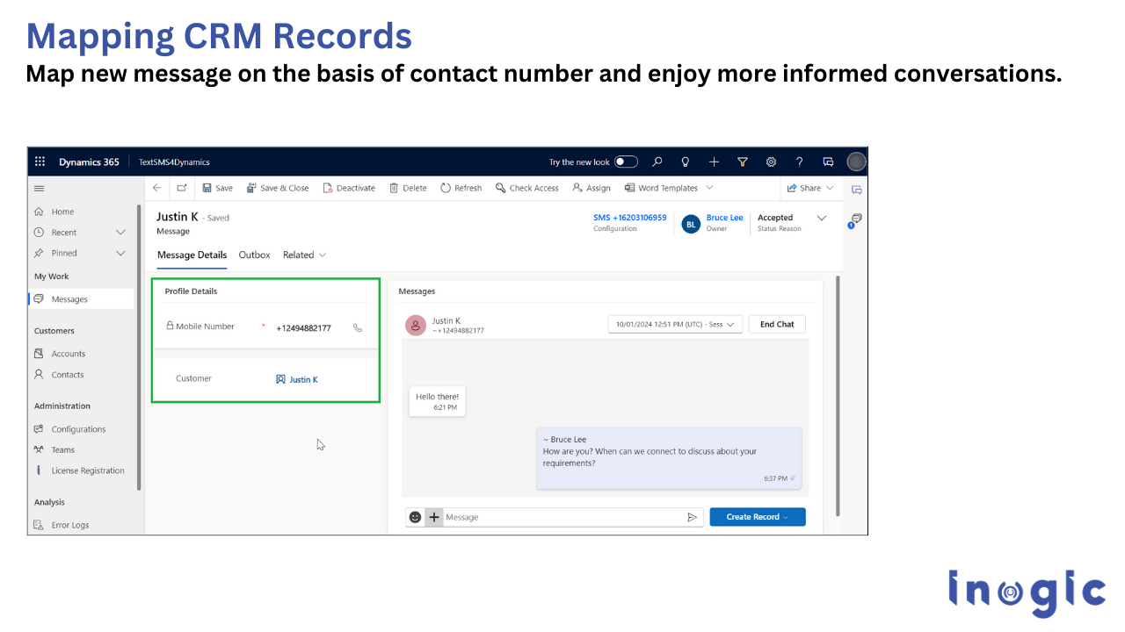The width and height of the screenshot is (1125, 632).
Task: Click the Mobile Number field value
Action: [304, 328]
